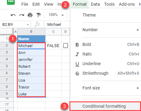Expand the Number submenu arrow
The height and width of the screenshot is (111, 141).
[x=138, y=30]
